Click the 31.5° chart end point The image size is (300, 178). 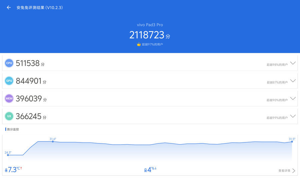point(292,142)
